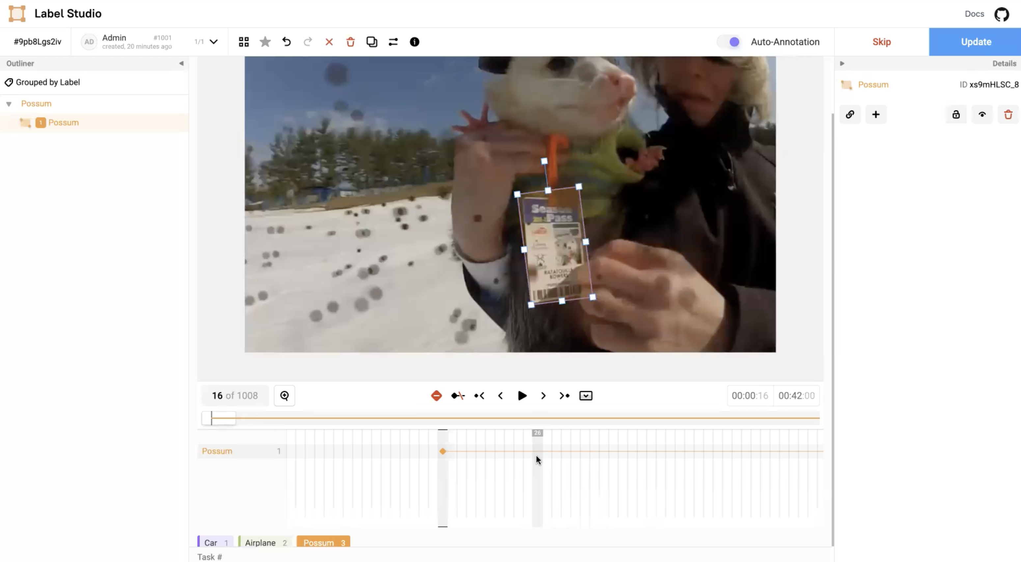This screenshot has height=562, width=1021.
Task: Lock the selected Possum region
Action: [956, 115]
